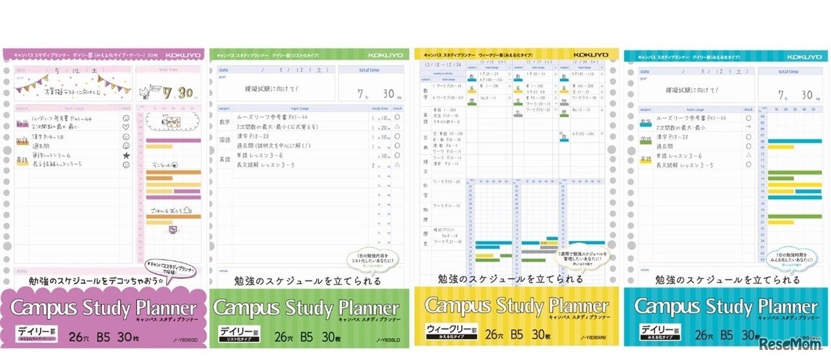Click the 英語 subject label on the green cover

[x=225, y=160]
